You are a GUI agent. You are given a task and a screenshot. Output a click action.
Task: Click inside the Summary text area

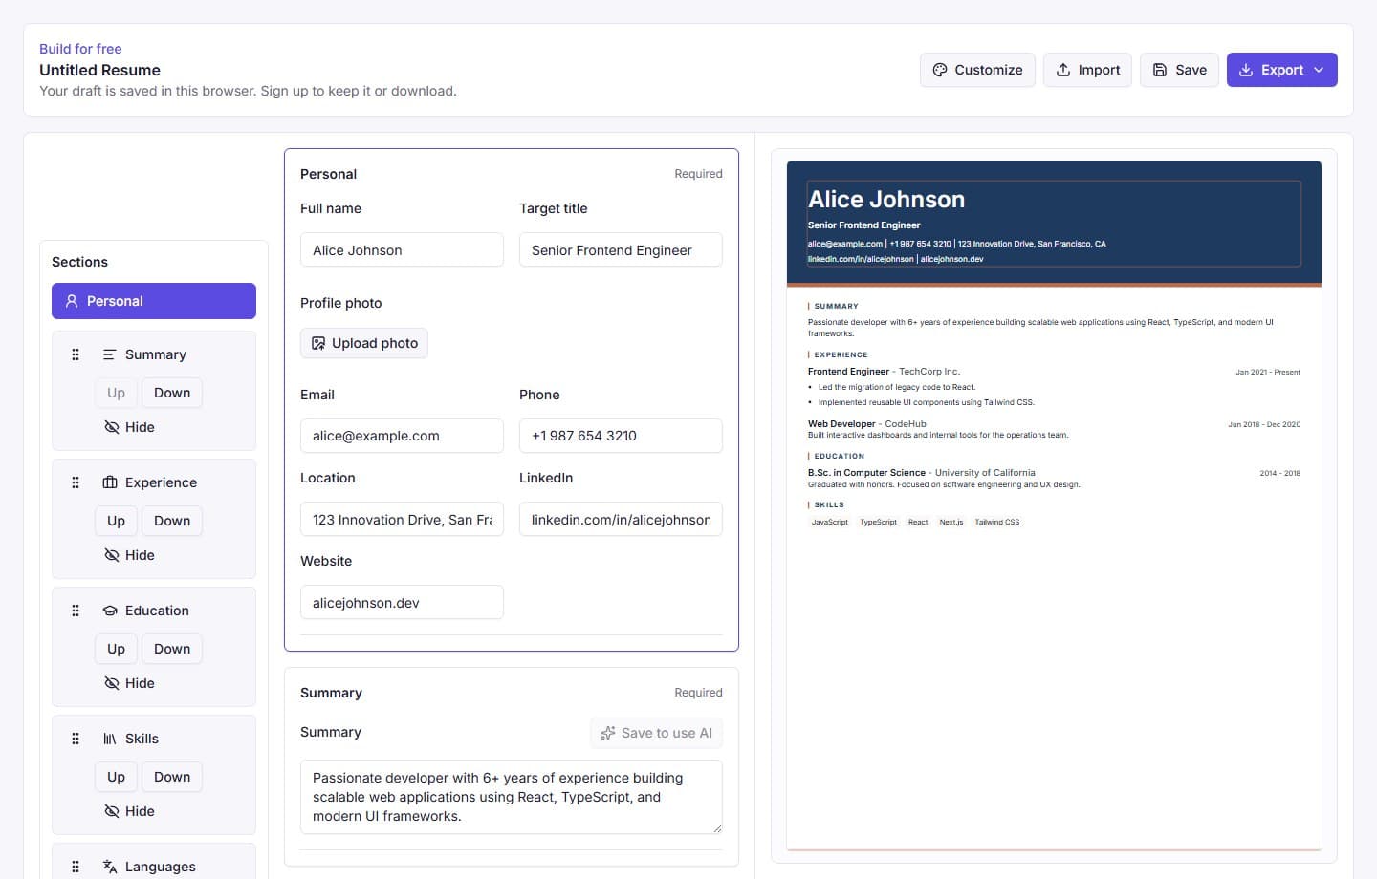tap(512, 797)
